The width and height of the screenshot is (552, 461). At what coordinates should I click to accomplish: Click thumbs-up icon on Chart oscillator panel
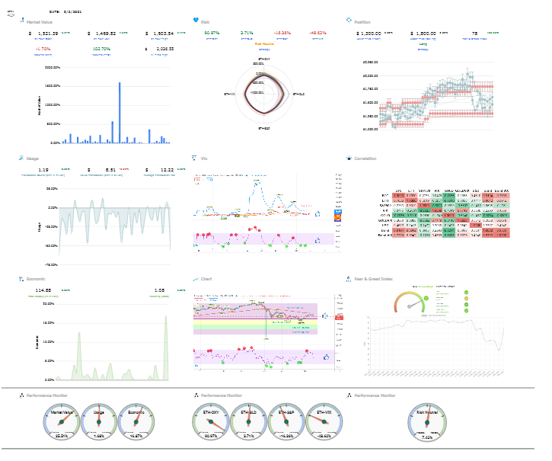[x=327, y=357]
